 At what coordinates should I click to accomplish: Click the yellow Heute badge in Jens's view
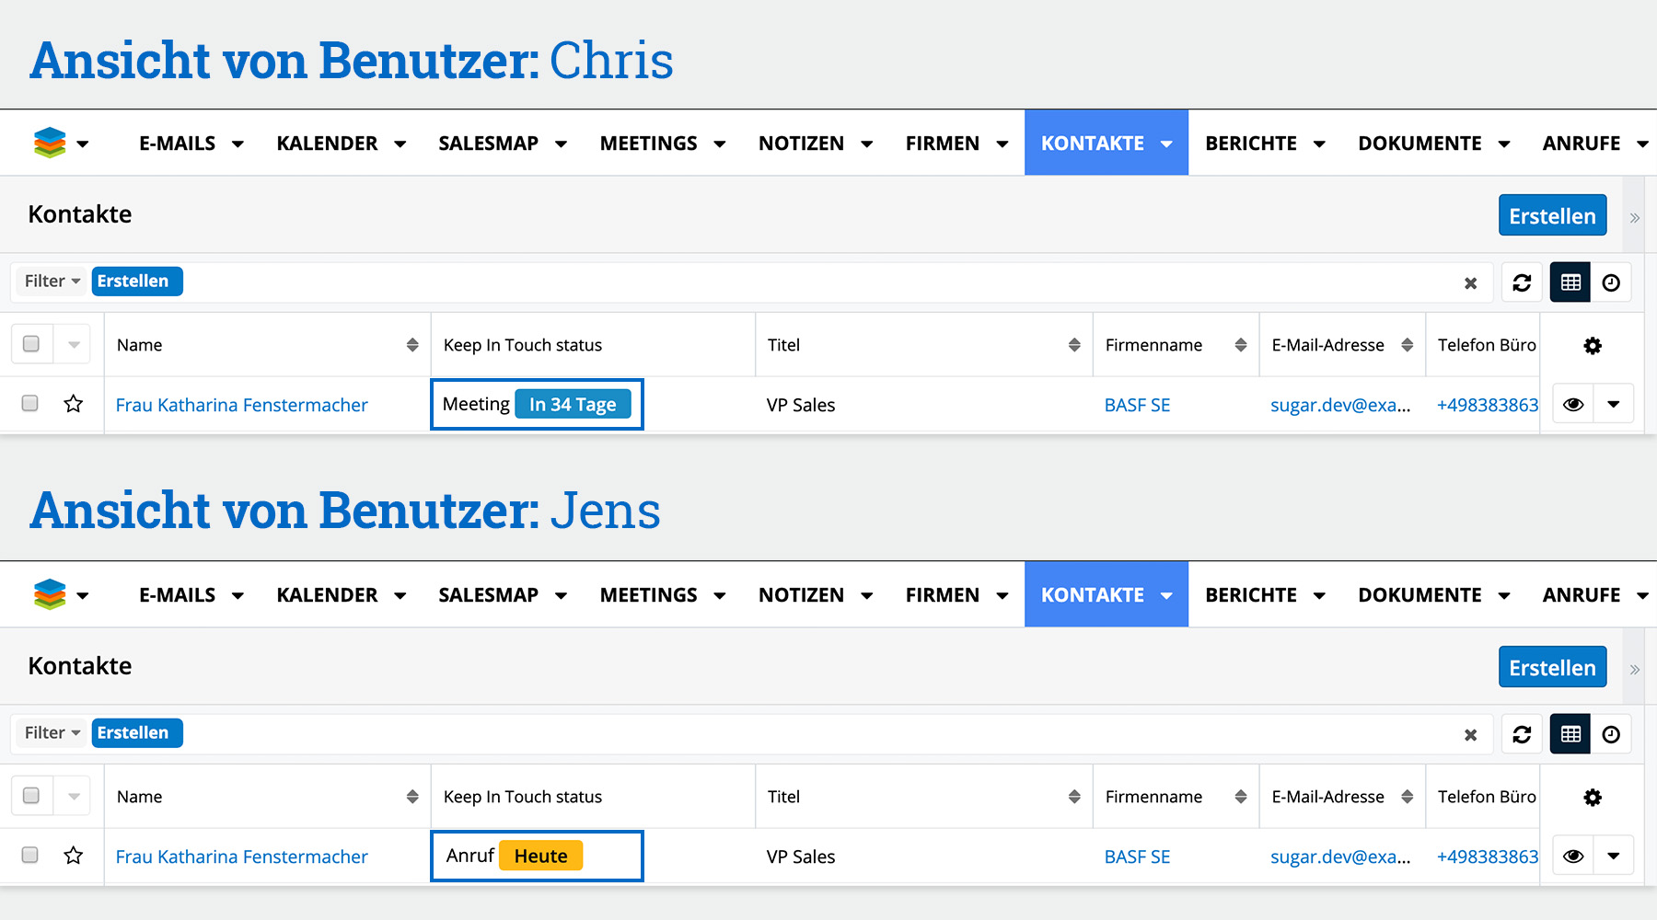[540, 856]
